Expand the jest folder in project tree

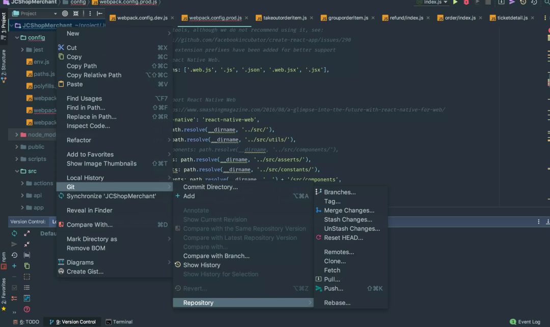[22, 50]
